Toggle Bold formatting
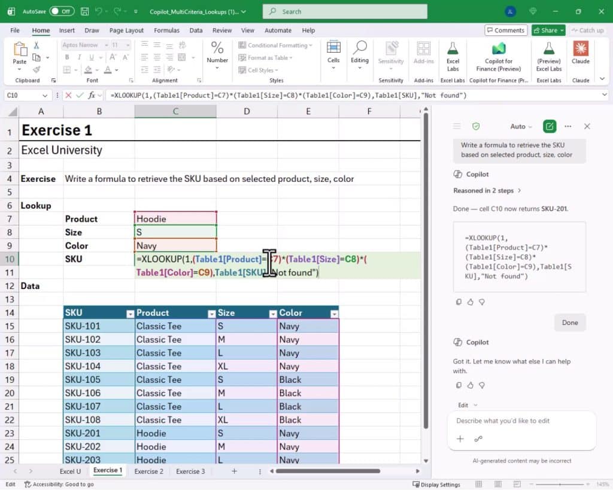 point(67,57)
